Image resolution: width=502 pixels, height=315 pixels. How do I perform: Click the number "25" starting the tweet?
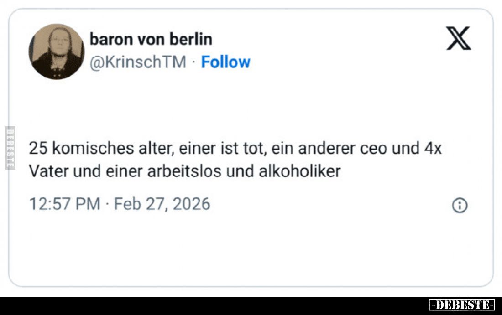coord(37,149)
